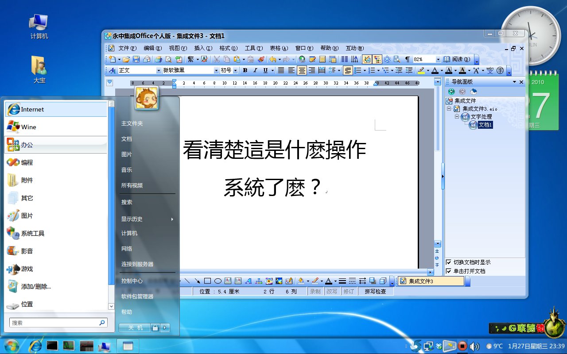The image size is (567, 354).
Task: Click the Undo arrow icon
Action: pos(272,59)
